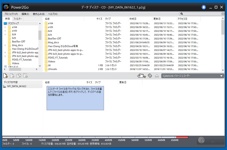Open the CyberLink イメージ レコーダー drive dropdown

[193, 76]
